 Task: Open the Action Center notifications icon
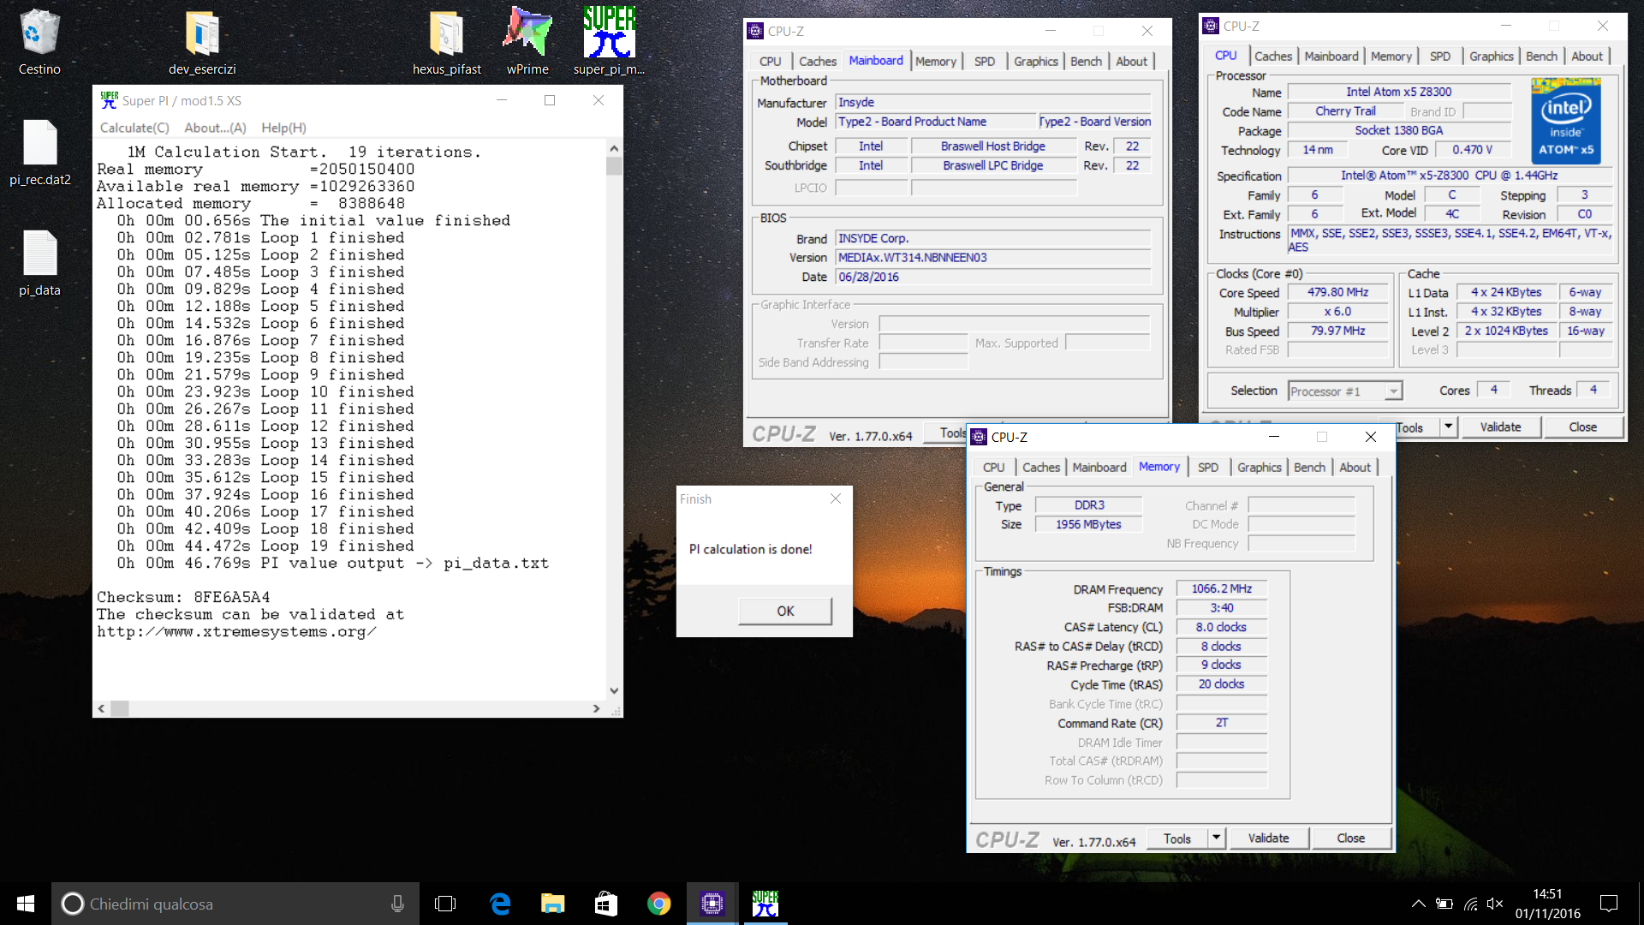tap(1609, 904)
